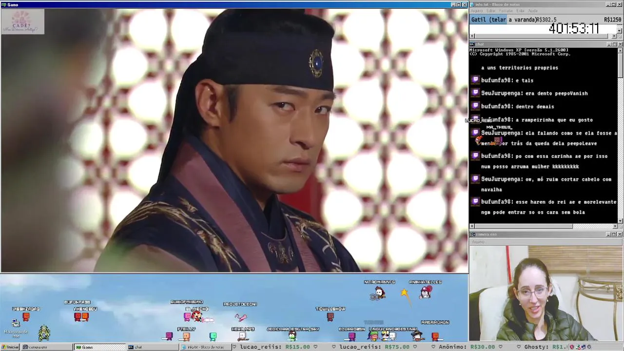The height and width of the screenshot is (351, 624).
Task: Open Arquivo menu in camera.exe window
Action: point(478,242)
